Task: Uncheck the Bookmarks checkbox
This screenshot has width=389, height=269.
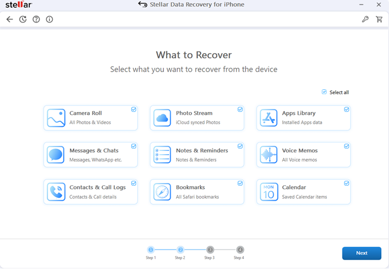Action: click(x=240, y=183)
